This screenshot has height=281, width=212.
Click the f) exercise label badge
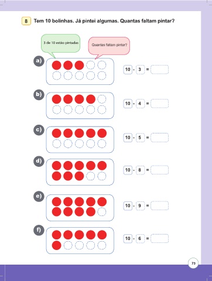(39, 230)
